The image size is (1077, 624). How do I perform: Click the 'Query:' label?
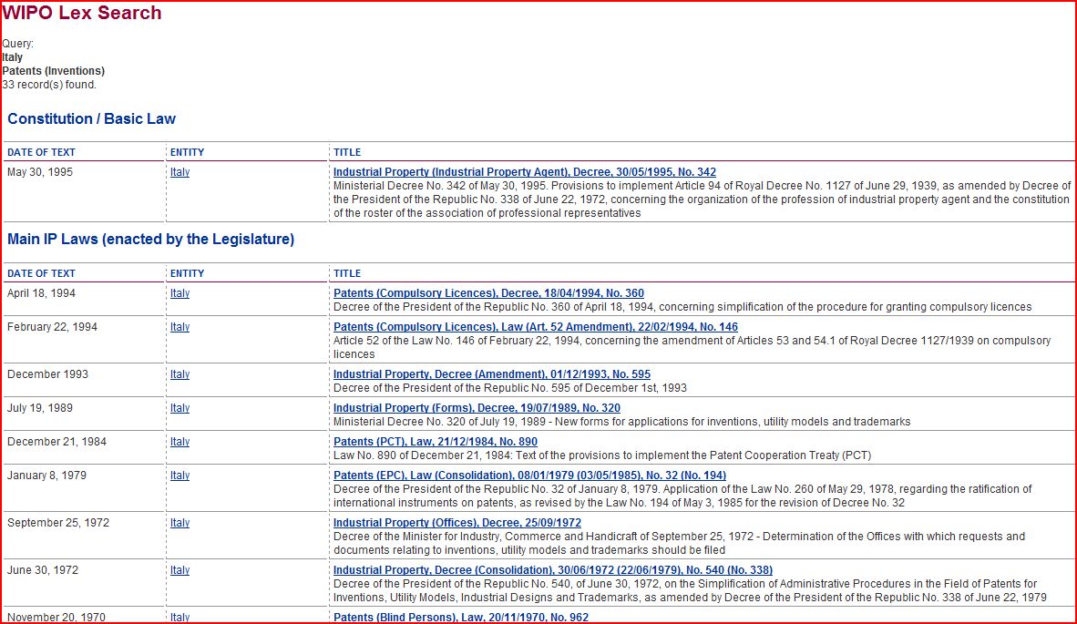pyautogui.click(x=18, y=44)
